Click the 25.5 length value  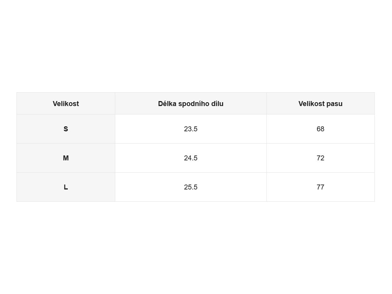tap(191, 187)
